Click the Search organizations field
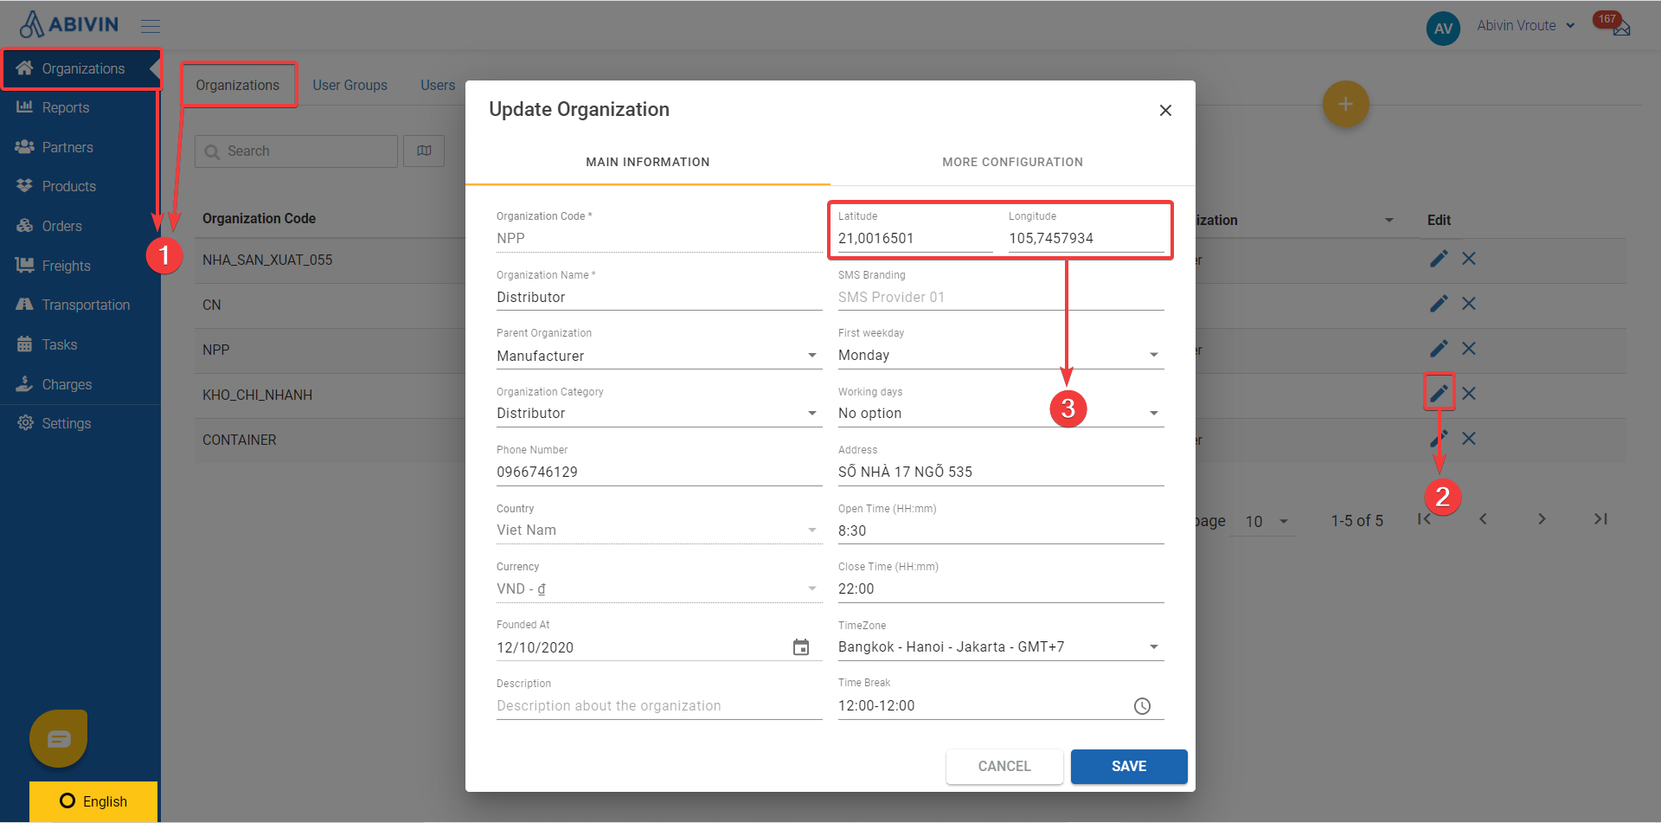 297,151
